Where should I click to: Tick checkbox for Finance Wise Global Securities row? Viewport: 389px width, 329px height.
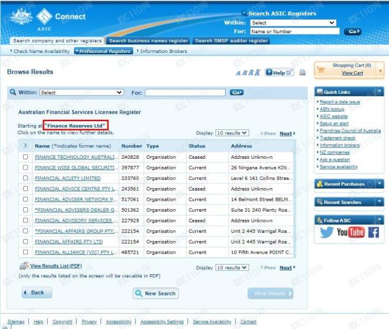click(26, 168)
